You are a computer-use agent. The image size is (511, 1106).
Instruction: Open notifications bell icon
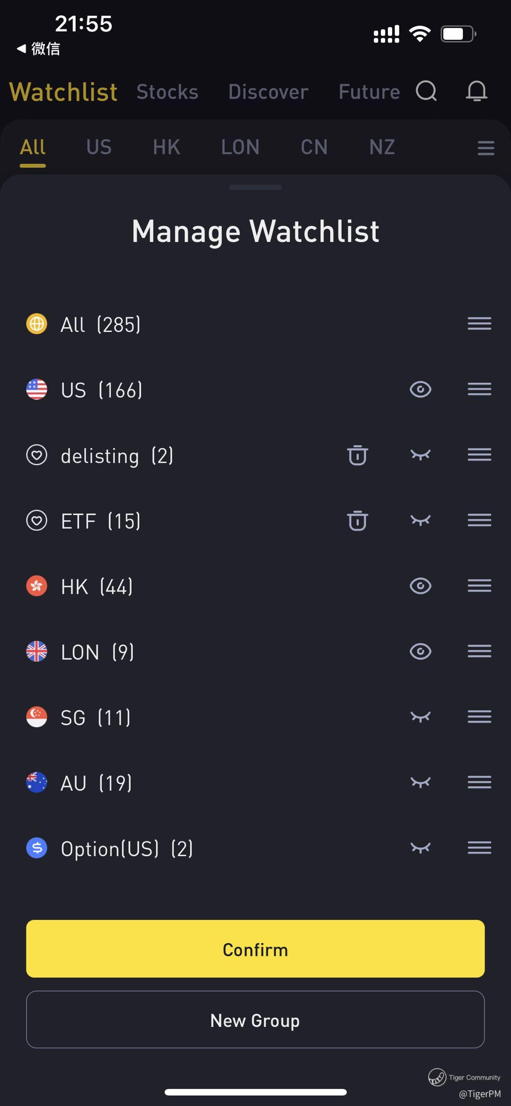tap(476, 91)
